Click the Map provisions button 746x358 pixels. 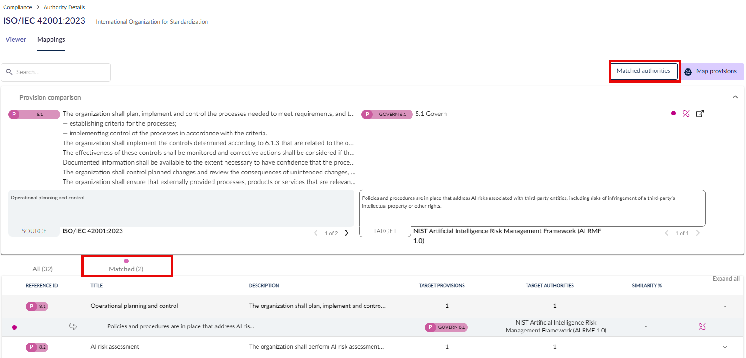pyautogui.click(x=712, y=71)
